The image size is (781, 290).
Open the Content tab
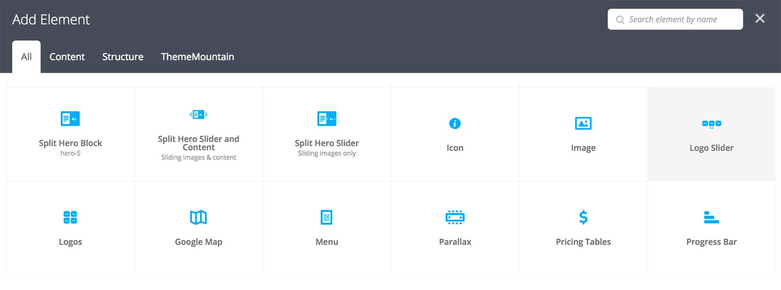click(x=67, y=57)
